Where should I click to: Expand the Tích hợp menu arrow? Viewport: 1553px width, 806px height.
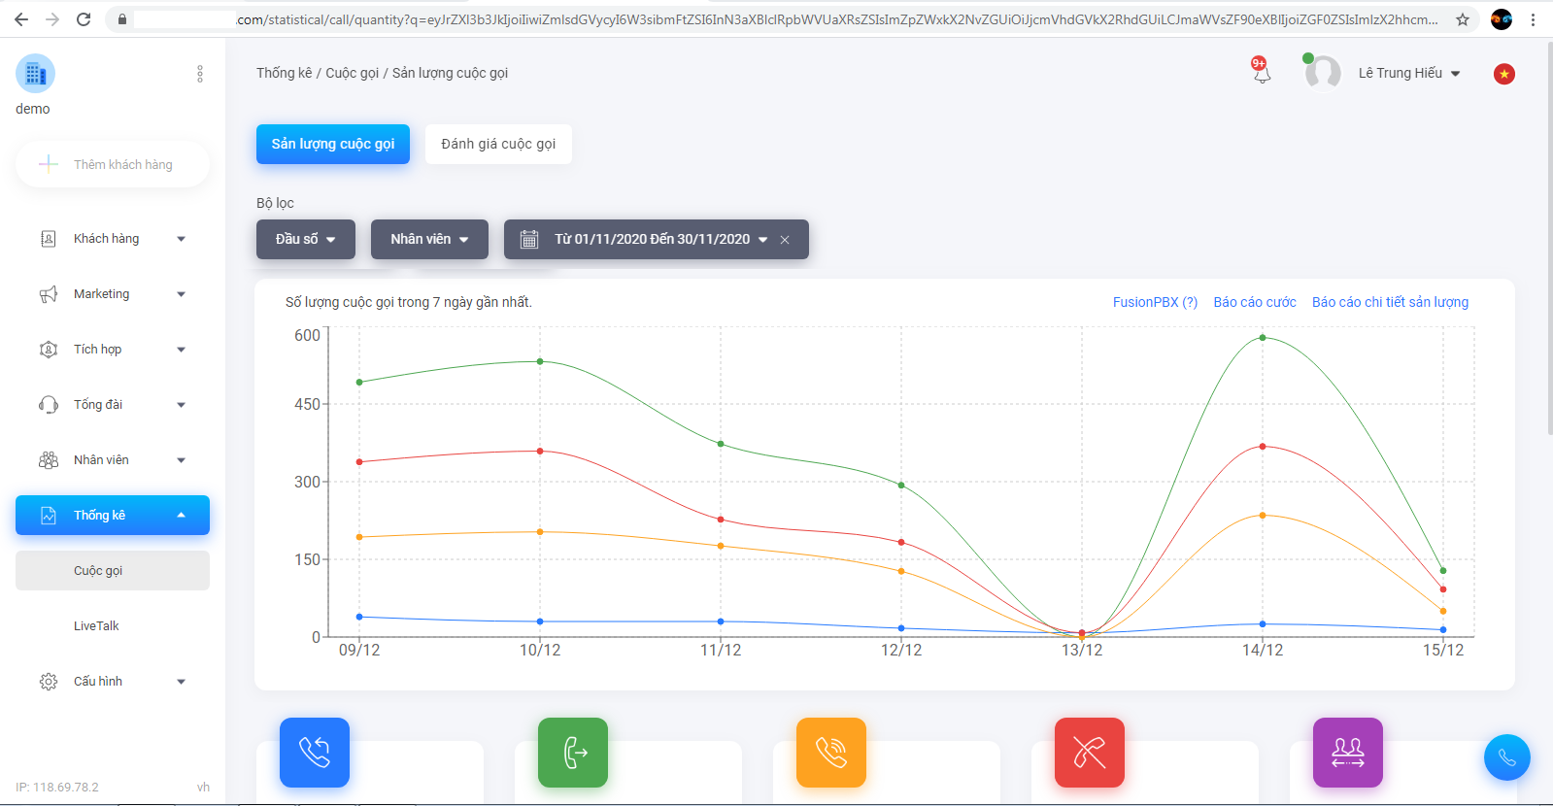(x=181, y=350)
